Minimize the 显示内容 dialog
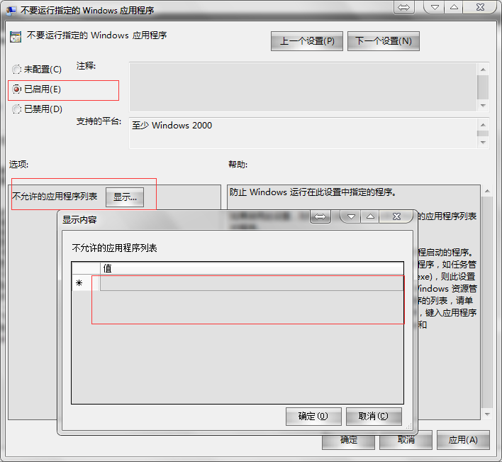Image resolution: width=502 pixels, height=462 pixels. pos(350,217)
